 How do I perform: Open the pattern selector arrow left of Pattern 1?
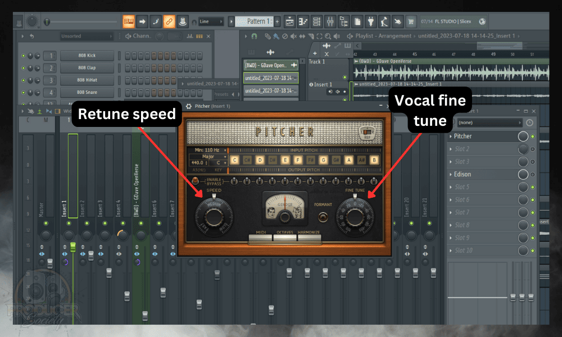231,21
